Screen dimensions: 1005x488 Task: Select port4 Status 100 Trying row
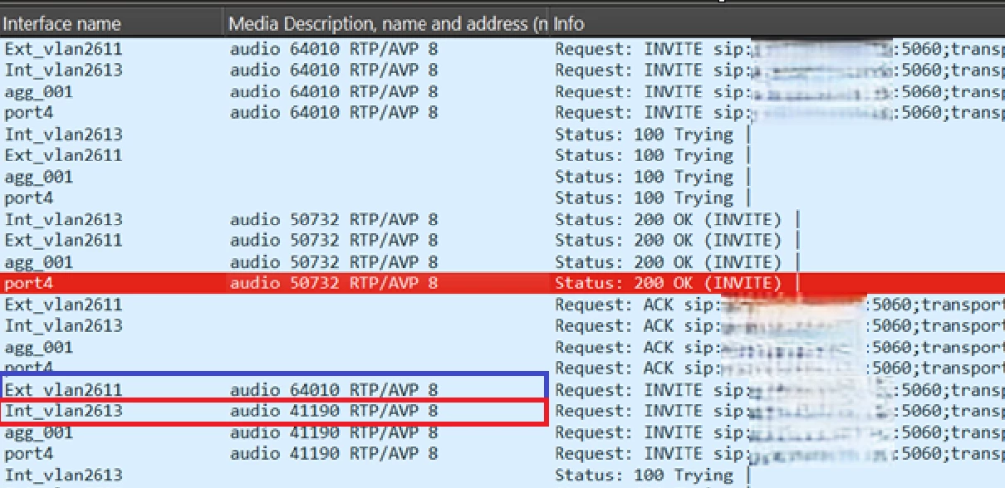(x=502, y=198)
